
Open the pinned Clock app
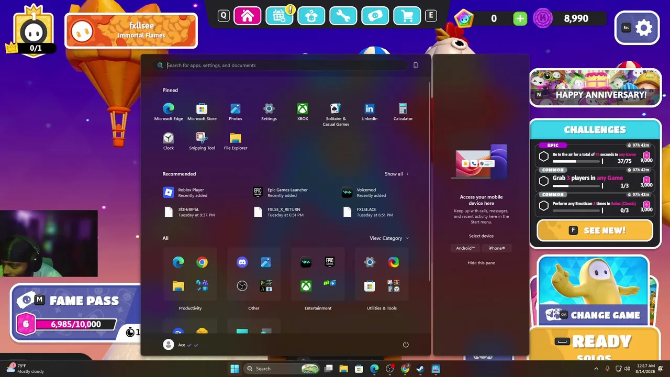(x=169, y=141)
